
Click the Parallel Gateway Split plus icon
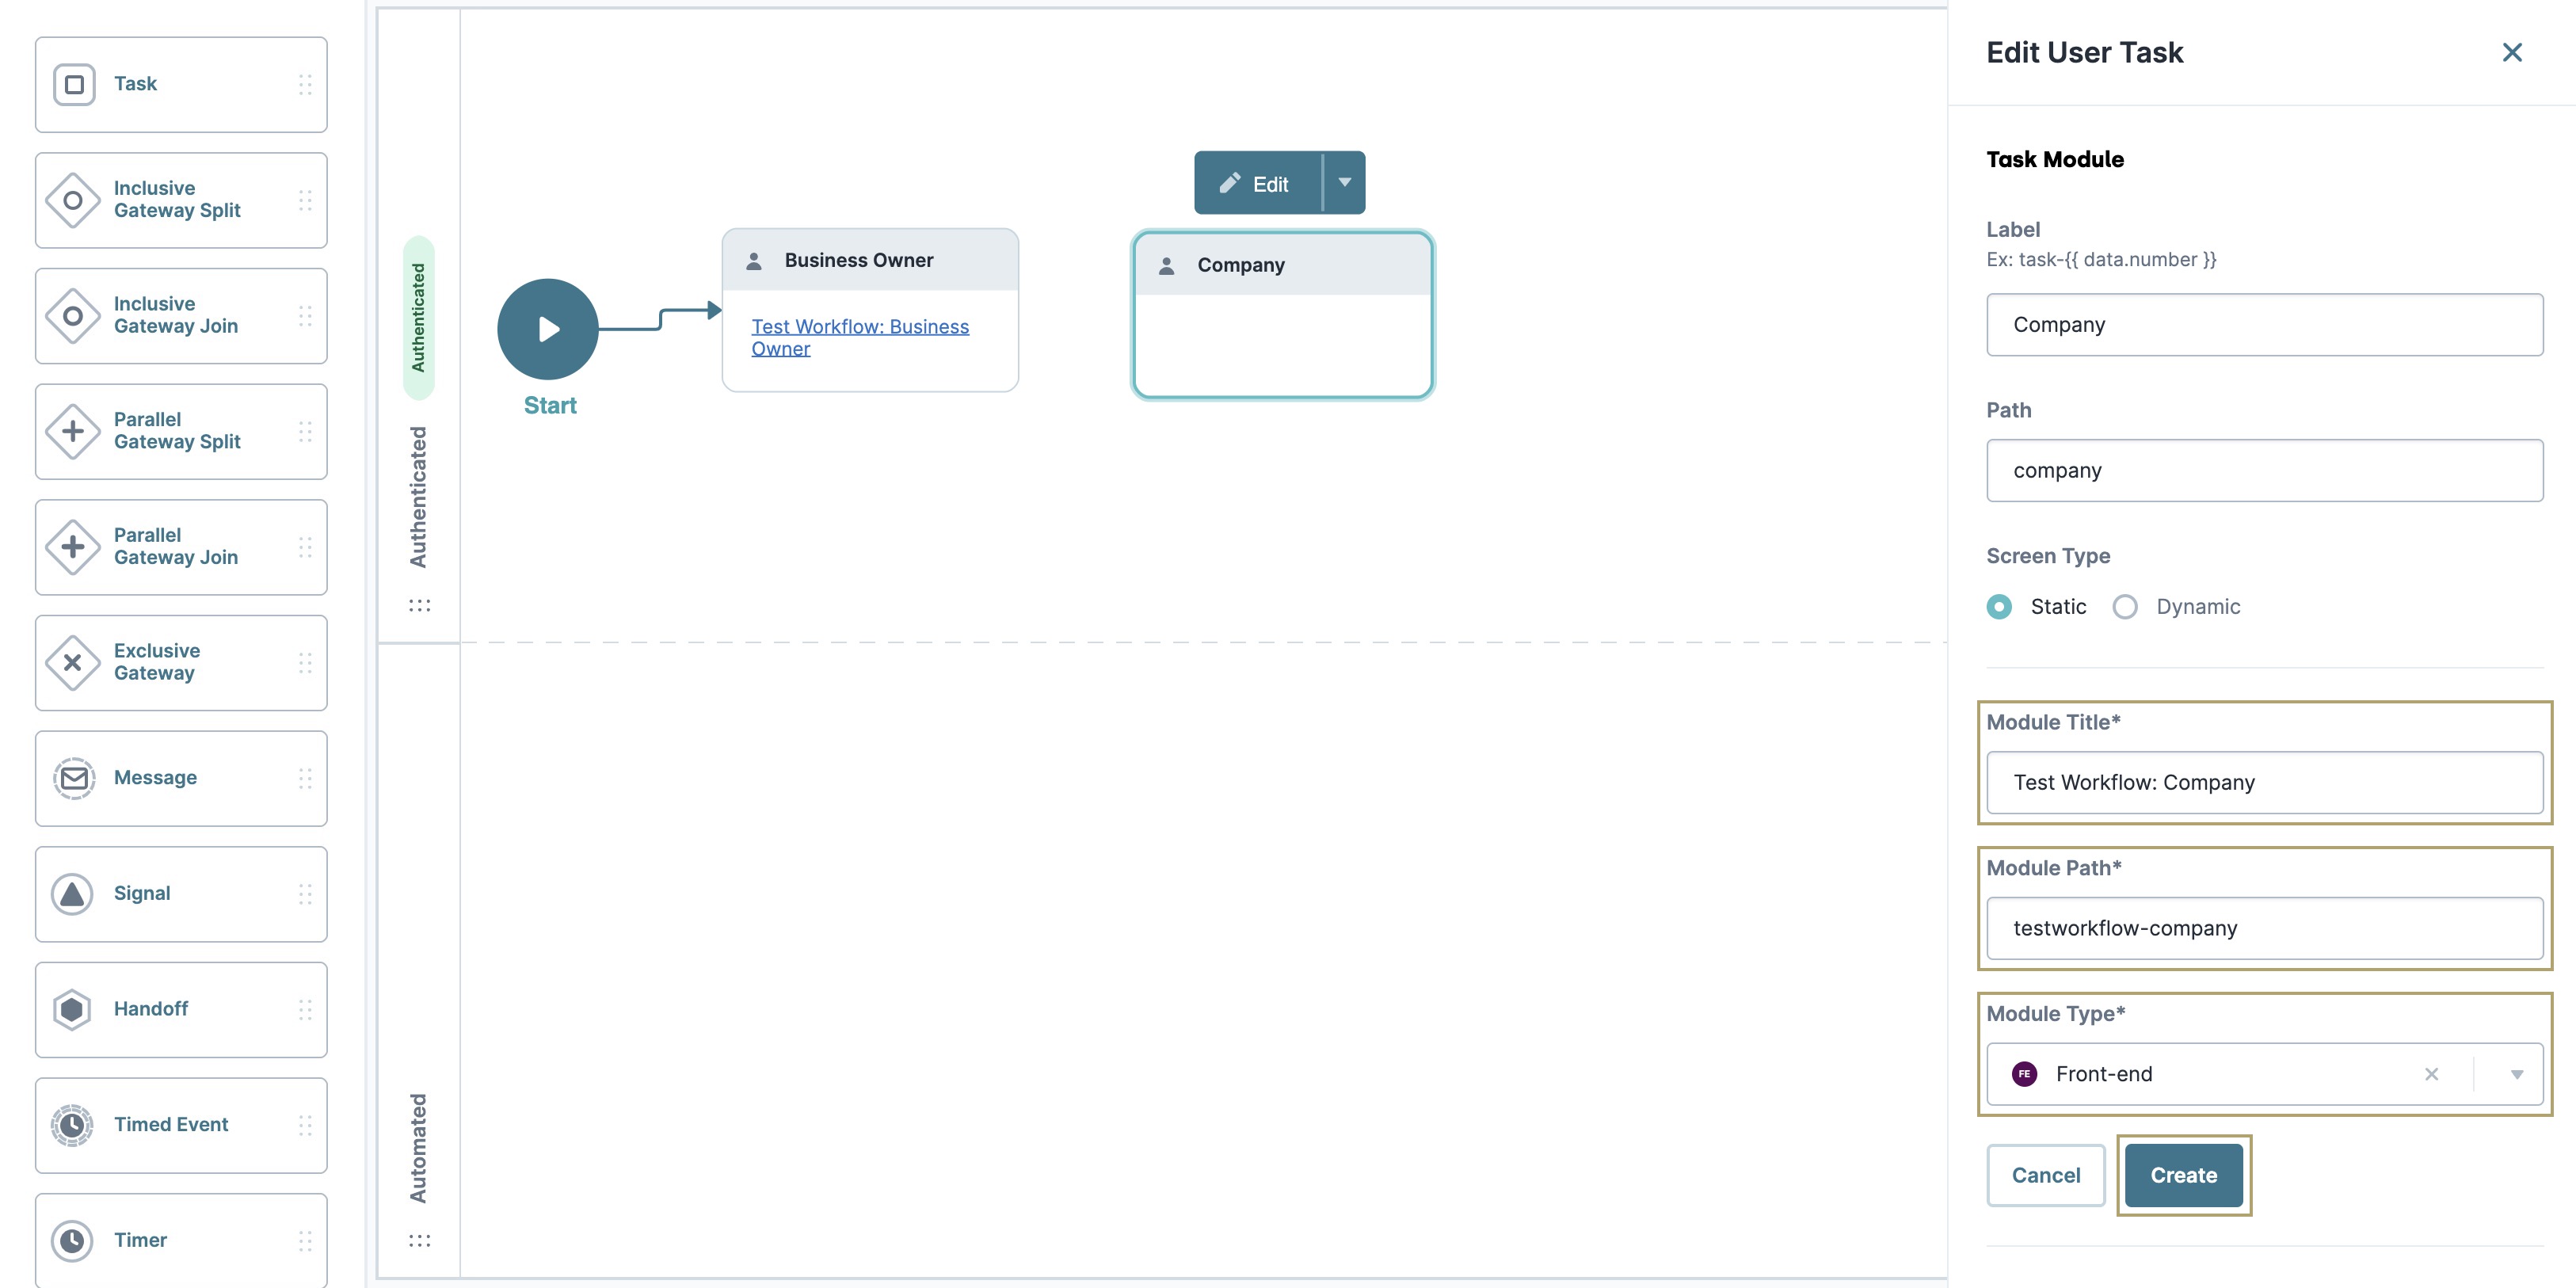coord(73,431)
